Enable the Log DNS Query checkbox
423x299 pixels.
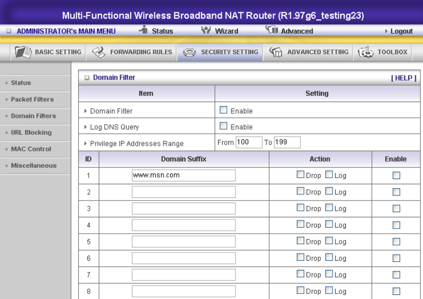pyautogui.click(x=223, y=127)
